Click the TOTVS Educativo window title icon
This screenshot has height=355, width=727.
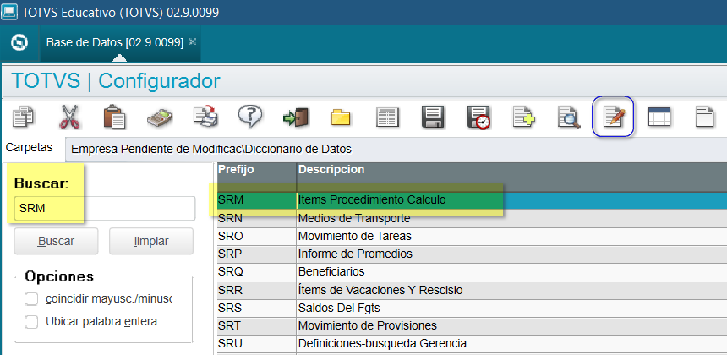point(9,12)
